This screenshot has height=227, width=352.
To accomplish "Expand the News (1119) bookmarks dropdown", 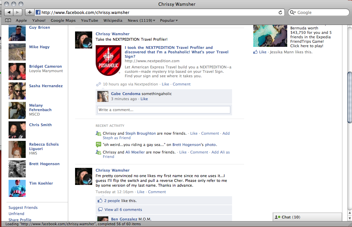I will pos(142,21).
